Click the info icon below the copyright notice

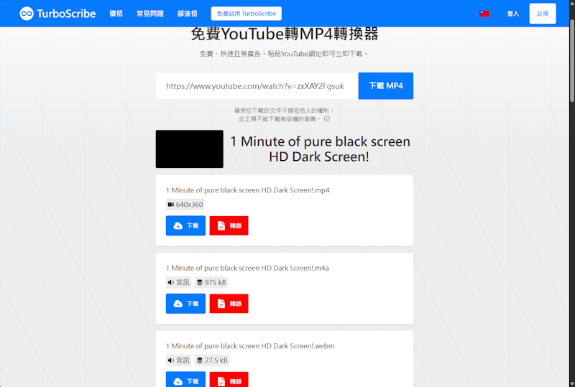(327, 118)
